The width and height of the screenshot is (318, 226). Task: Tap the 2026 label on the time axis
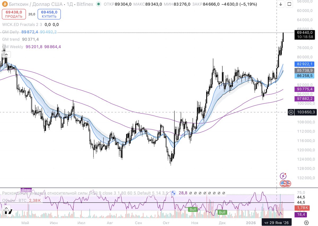coord(251,223)
